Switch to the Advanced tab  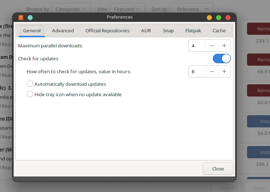click(63, 31)
